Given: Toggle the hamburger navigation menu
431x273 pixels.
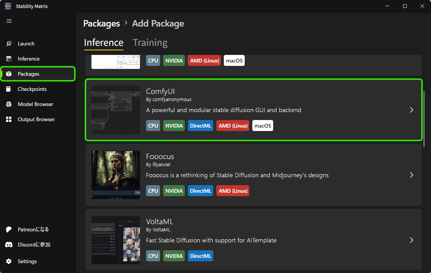Looking at the screenshot, I should (9, 21).
